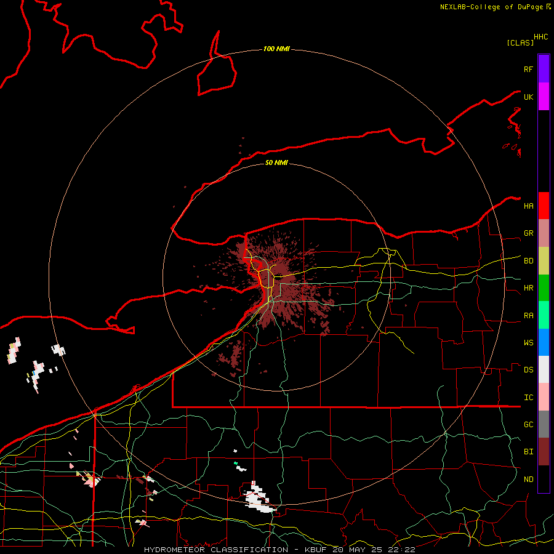Click the 'GR' legend label

[528, 233]
